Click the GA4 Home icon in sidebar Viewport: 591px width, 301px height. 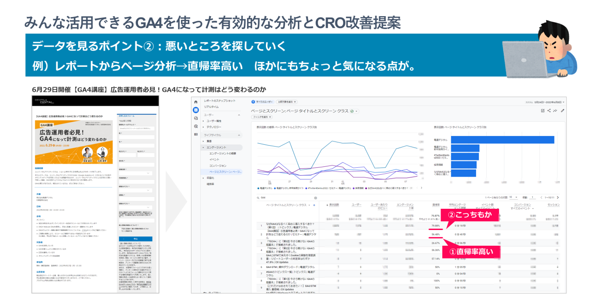click(196, 102)
